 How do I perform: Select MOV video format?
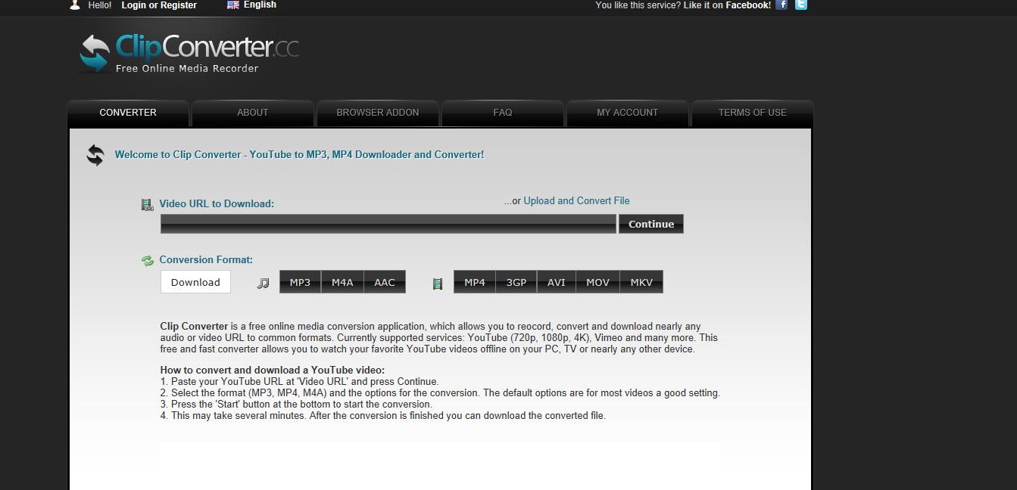click(597, 282)
